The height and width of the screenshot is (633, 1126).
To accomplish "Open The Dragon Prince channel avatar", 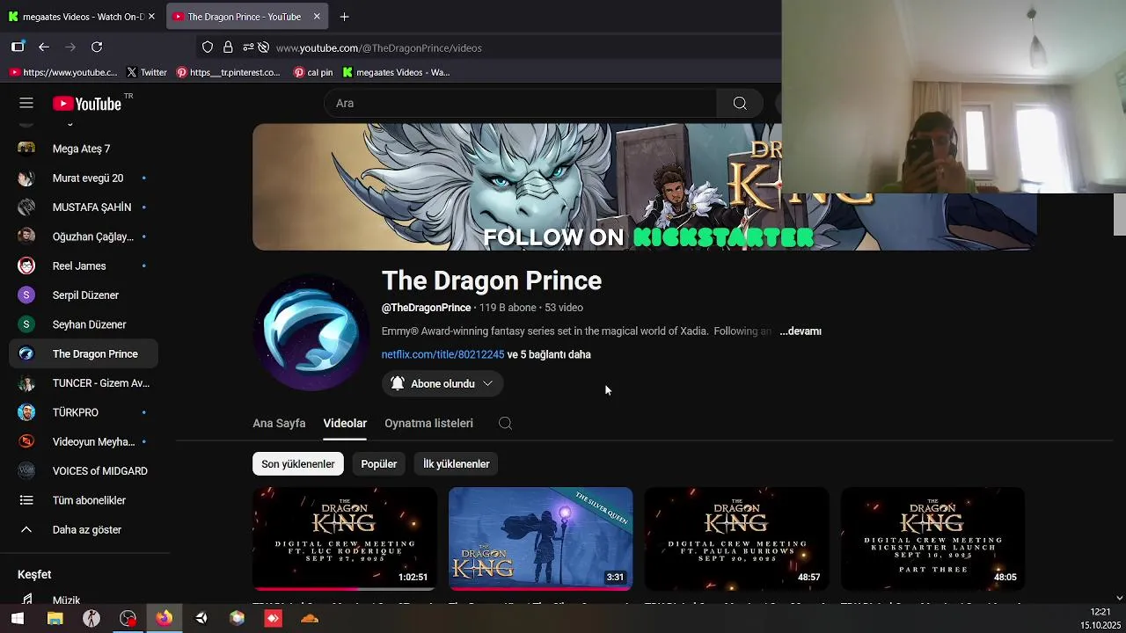I will [311, 332].
